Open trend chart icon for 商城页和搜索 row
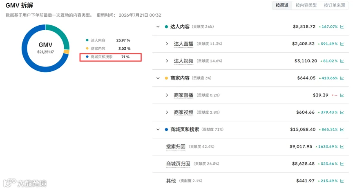The image size is (355, 190). [x=342, y=130]
